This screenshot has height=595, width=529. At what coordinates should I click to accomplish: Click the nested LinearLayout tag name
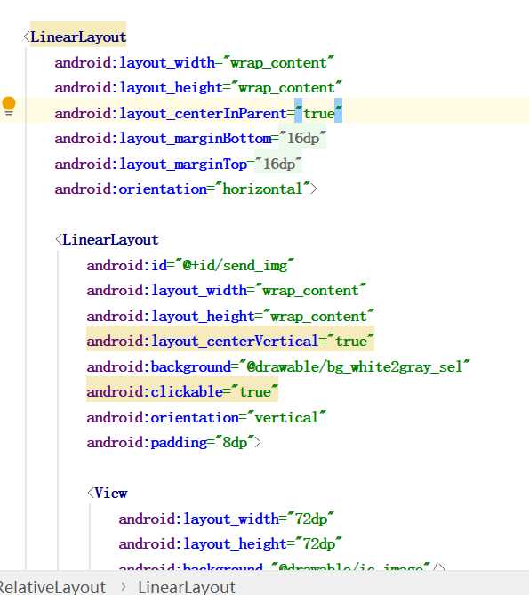click(110, 240)
